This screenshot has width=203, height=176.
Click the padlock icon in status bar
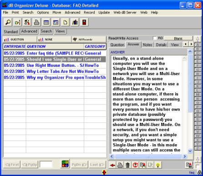coord(199,172)
